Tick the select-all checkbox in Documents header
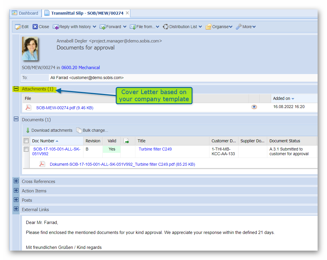 pyautogui.click(x=26, y=141)
